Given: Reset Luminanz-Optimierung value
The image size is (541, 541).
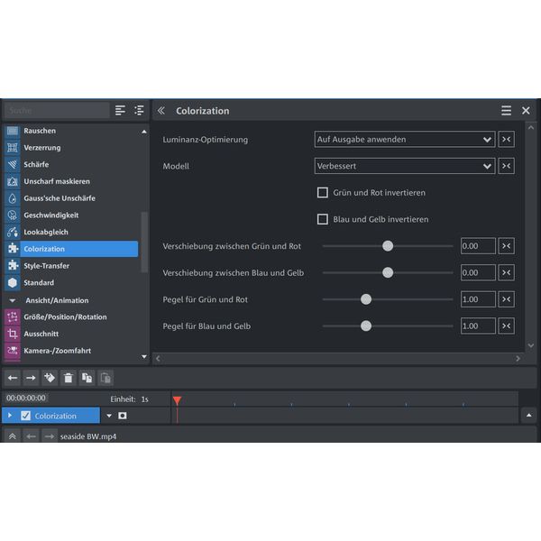Looking at the screenshot, I should point(506,140).
